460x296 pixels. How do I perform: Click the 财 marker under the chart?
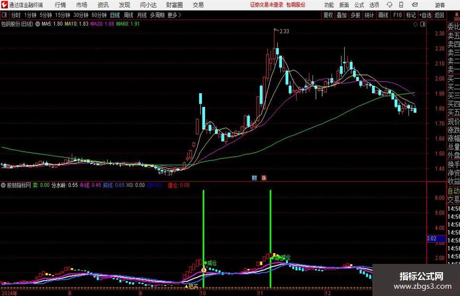[254, 177]
